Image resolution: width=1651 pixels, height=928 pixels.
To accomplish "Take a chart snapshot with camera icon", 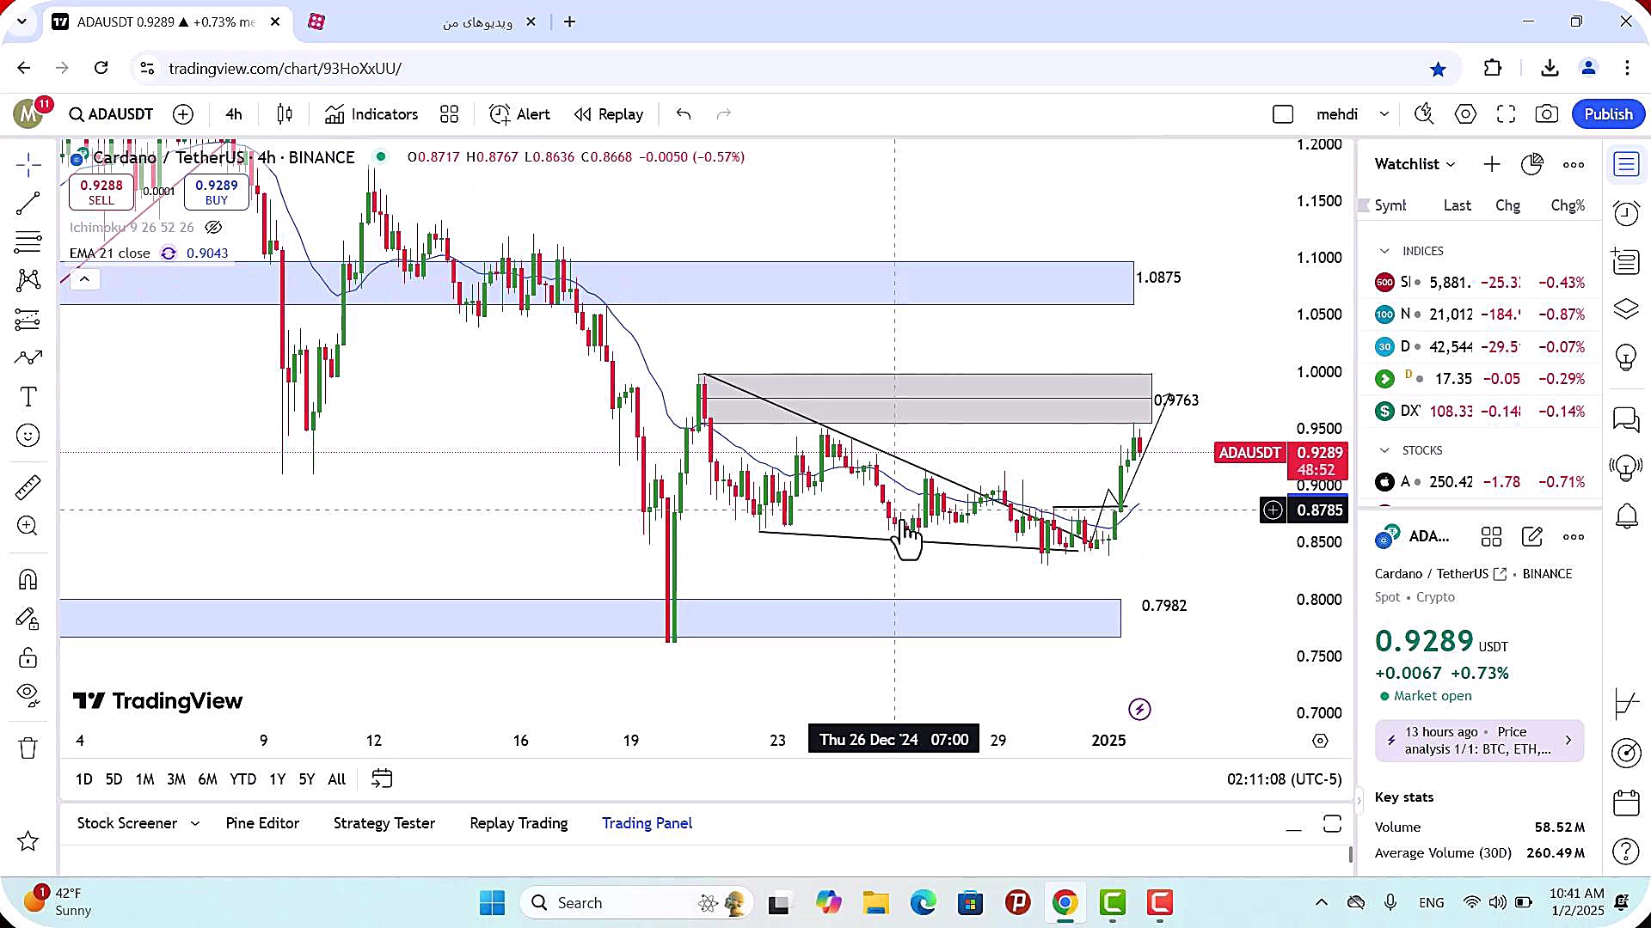I will (x=1546, y=114).
